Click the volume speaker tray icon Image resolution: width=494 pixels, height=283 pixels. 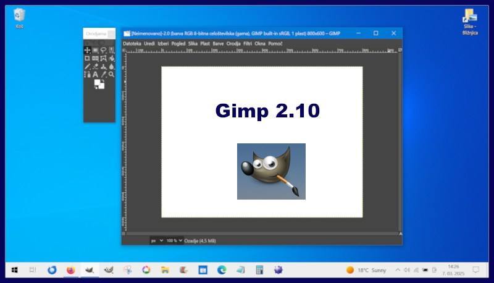[x=407, y=270]
